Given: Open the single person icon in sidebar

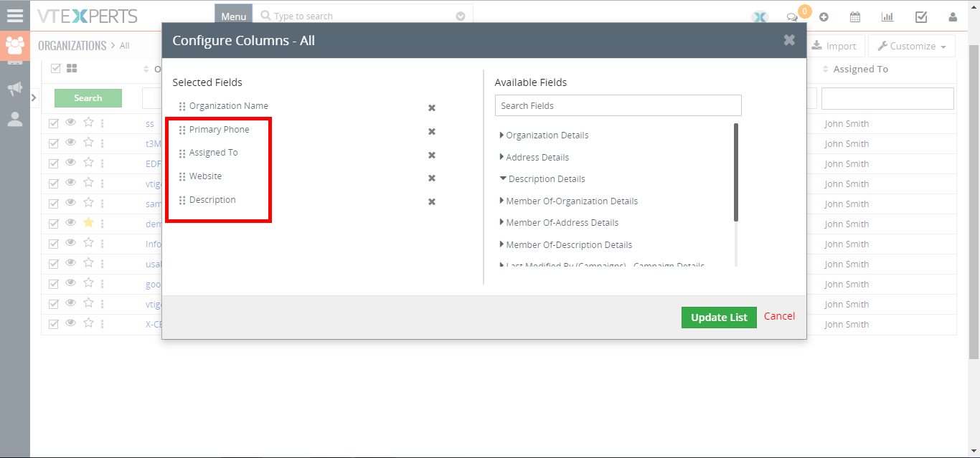Looking at the screenshot, I should pos(14,119).
